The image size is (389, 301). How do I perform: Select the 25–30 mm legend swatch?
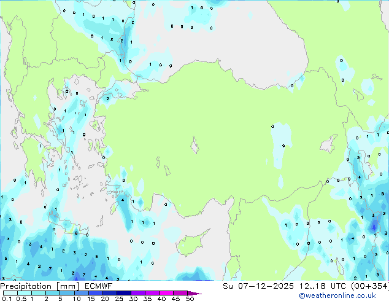click(x=124, y=293)
